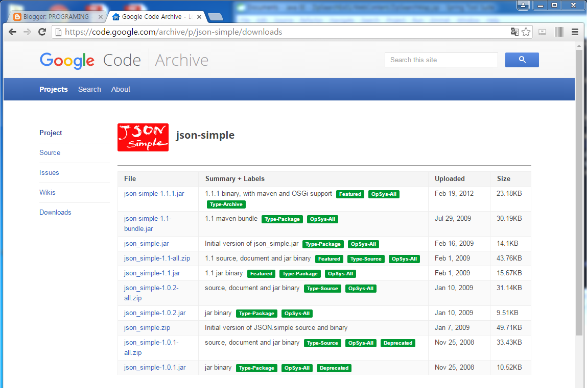Click the blue search magnifier button

click(522, 60)
